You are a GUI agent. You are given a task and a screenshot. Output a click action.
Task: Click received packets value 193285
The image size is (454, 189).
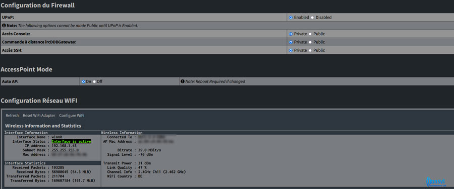58,168
